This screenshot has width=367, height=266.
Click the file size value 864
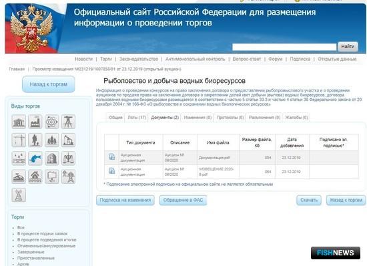[x=268, y=172]
